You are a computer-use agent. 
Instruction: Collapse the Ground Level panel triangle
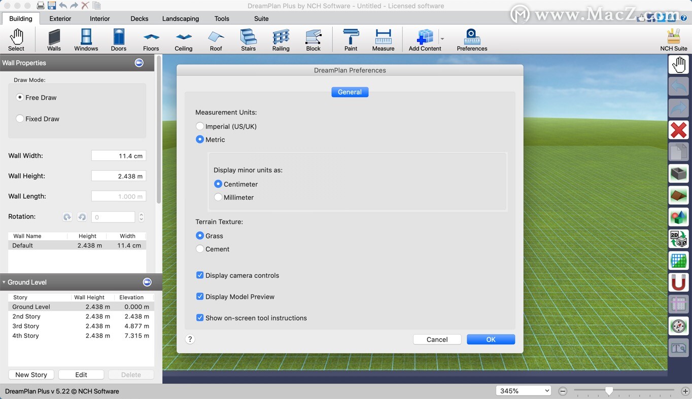point(4,282)
